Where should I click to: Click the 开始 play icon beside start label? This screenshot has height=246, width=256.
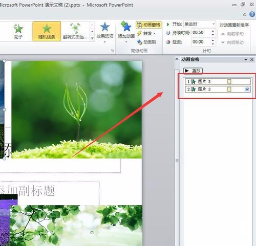pyautogui.click(x=168, y=25)
